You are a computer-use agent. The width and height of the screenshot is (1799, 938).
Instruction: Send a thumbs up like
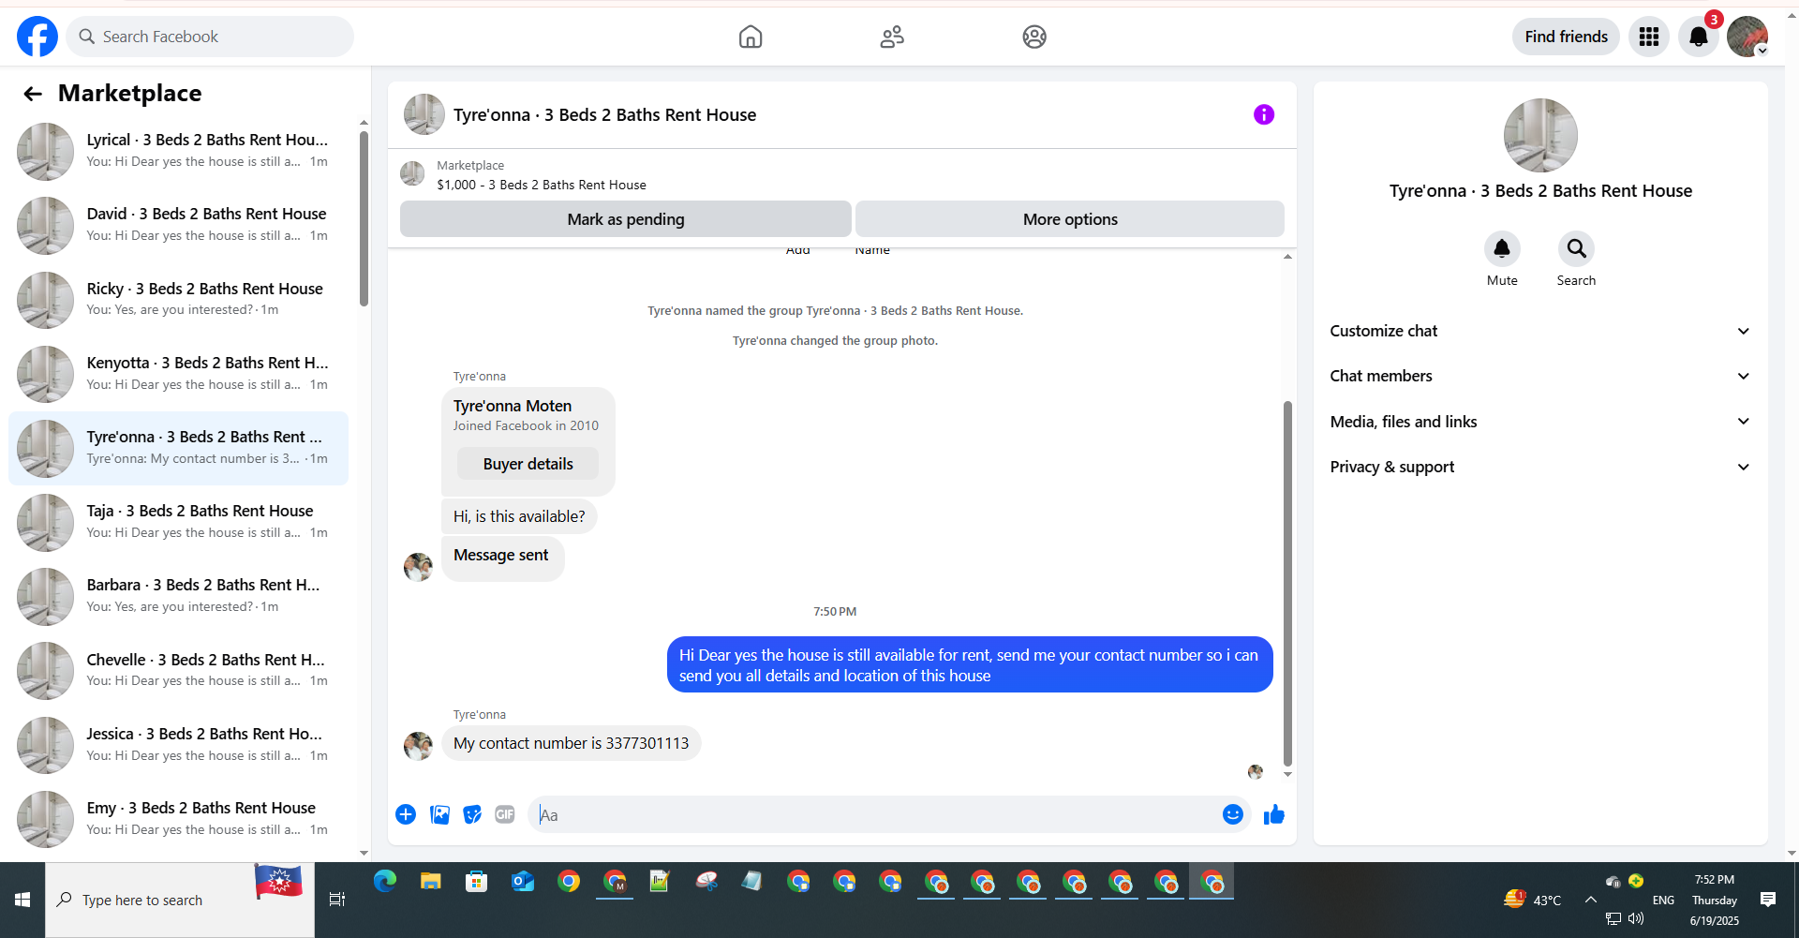tap(1273, 814)
